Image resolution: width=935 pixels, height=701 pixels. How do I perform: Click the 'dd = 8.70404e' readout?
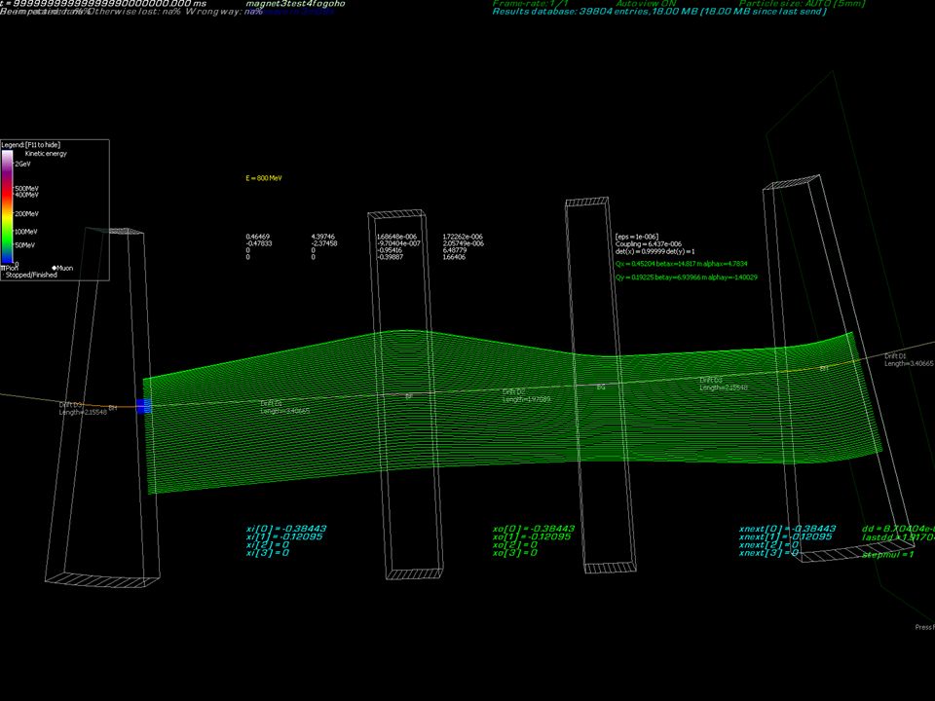click(898, 529)
